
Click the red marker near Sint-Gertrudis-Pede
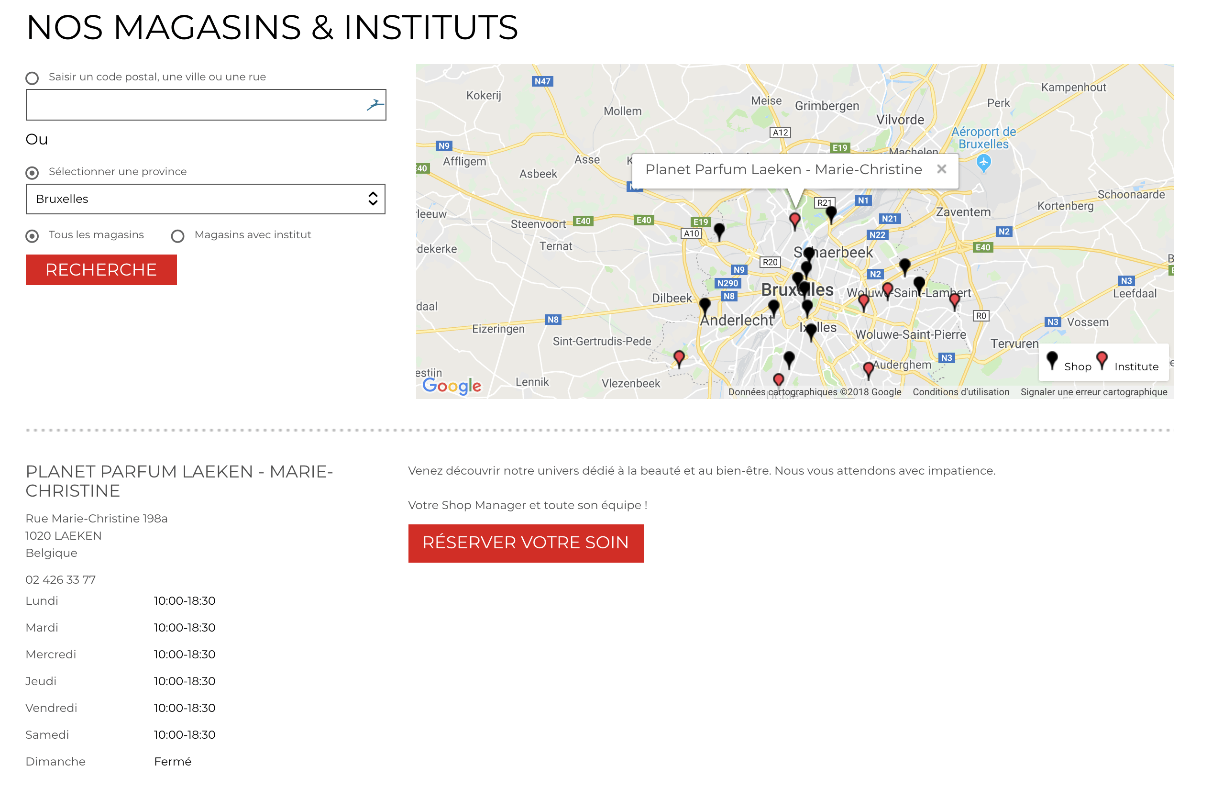point(679,359)
